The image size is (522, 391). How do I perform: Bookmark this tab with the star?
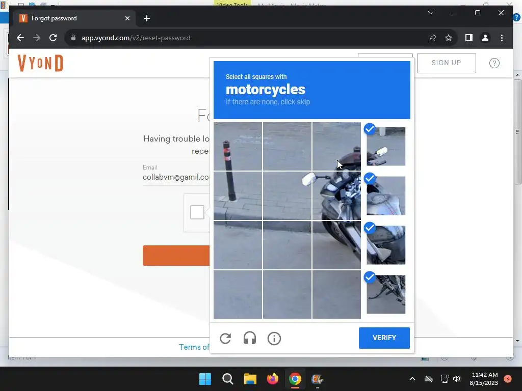click(x=449, y=38)
